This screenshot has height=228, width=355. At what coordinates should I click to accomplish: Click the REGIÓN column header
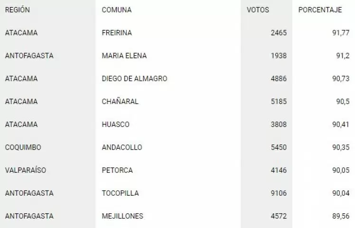[x=18, y=10]
